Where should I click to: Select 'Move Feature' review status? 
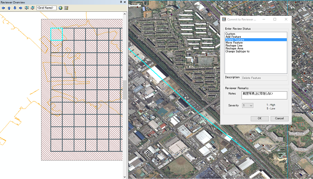[x=234, y=43]
